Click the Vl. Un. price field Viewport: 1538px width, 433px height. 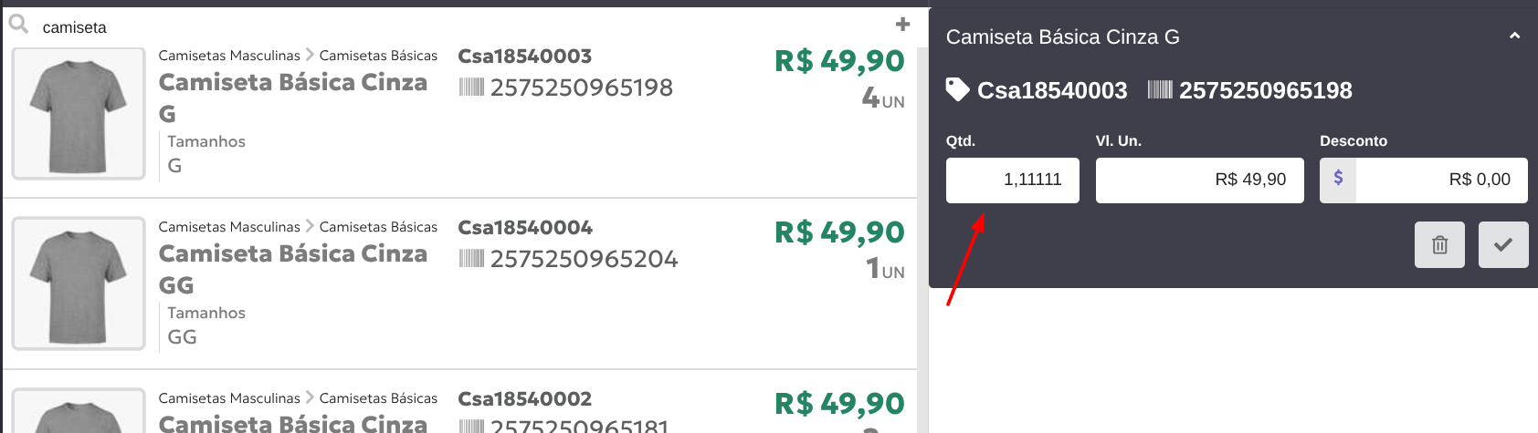pos(1199,180)
